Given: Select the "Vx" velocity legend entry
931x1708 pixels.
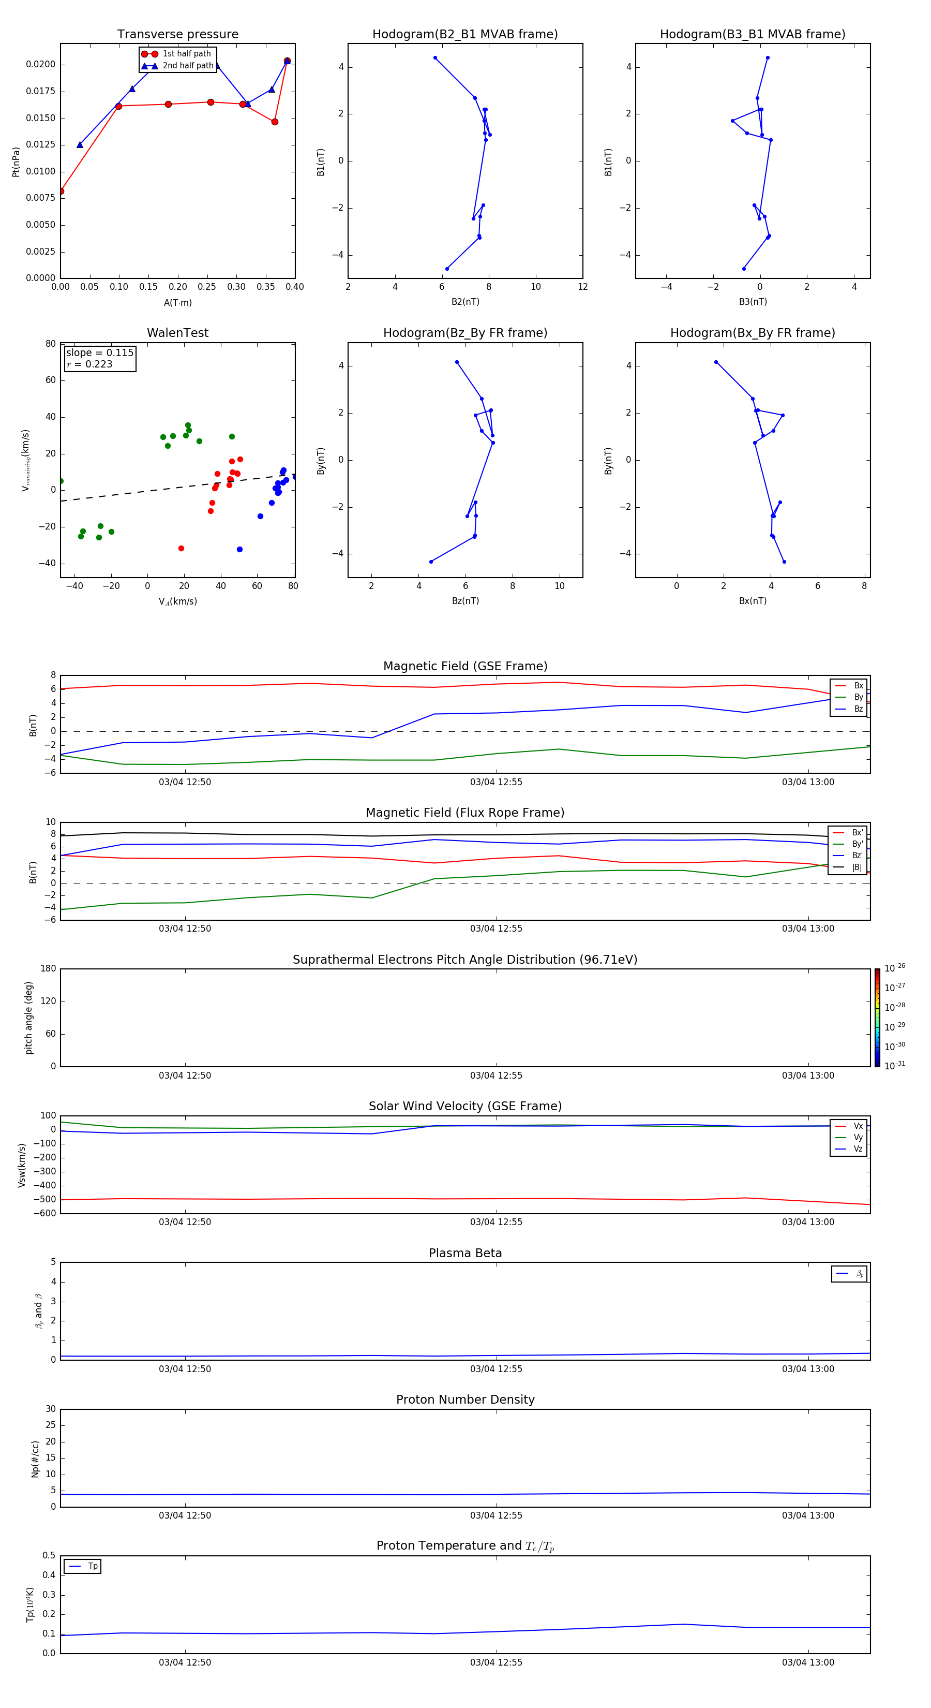Looking at the screenshot, I should [x=849, y=1126].
